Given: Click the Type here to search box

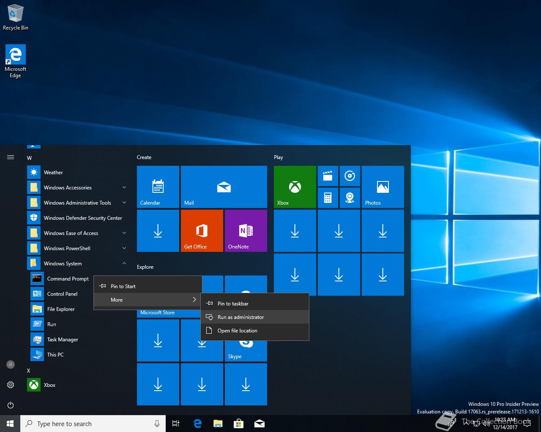Looking at the screenshot, I should (x=93, y=424).
